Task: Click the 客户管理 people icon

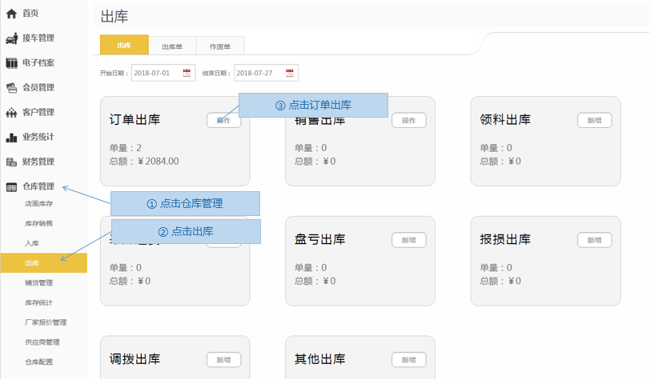Action: pyautogui.click(x=11, y=113)
